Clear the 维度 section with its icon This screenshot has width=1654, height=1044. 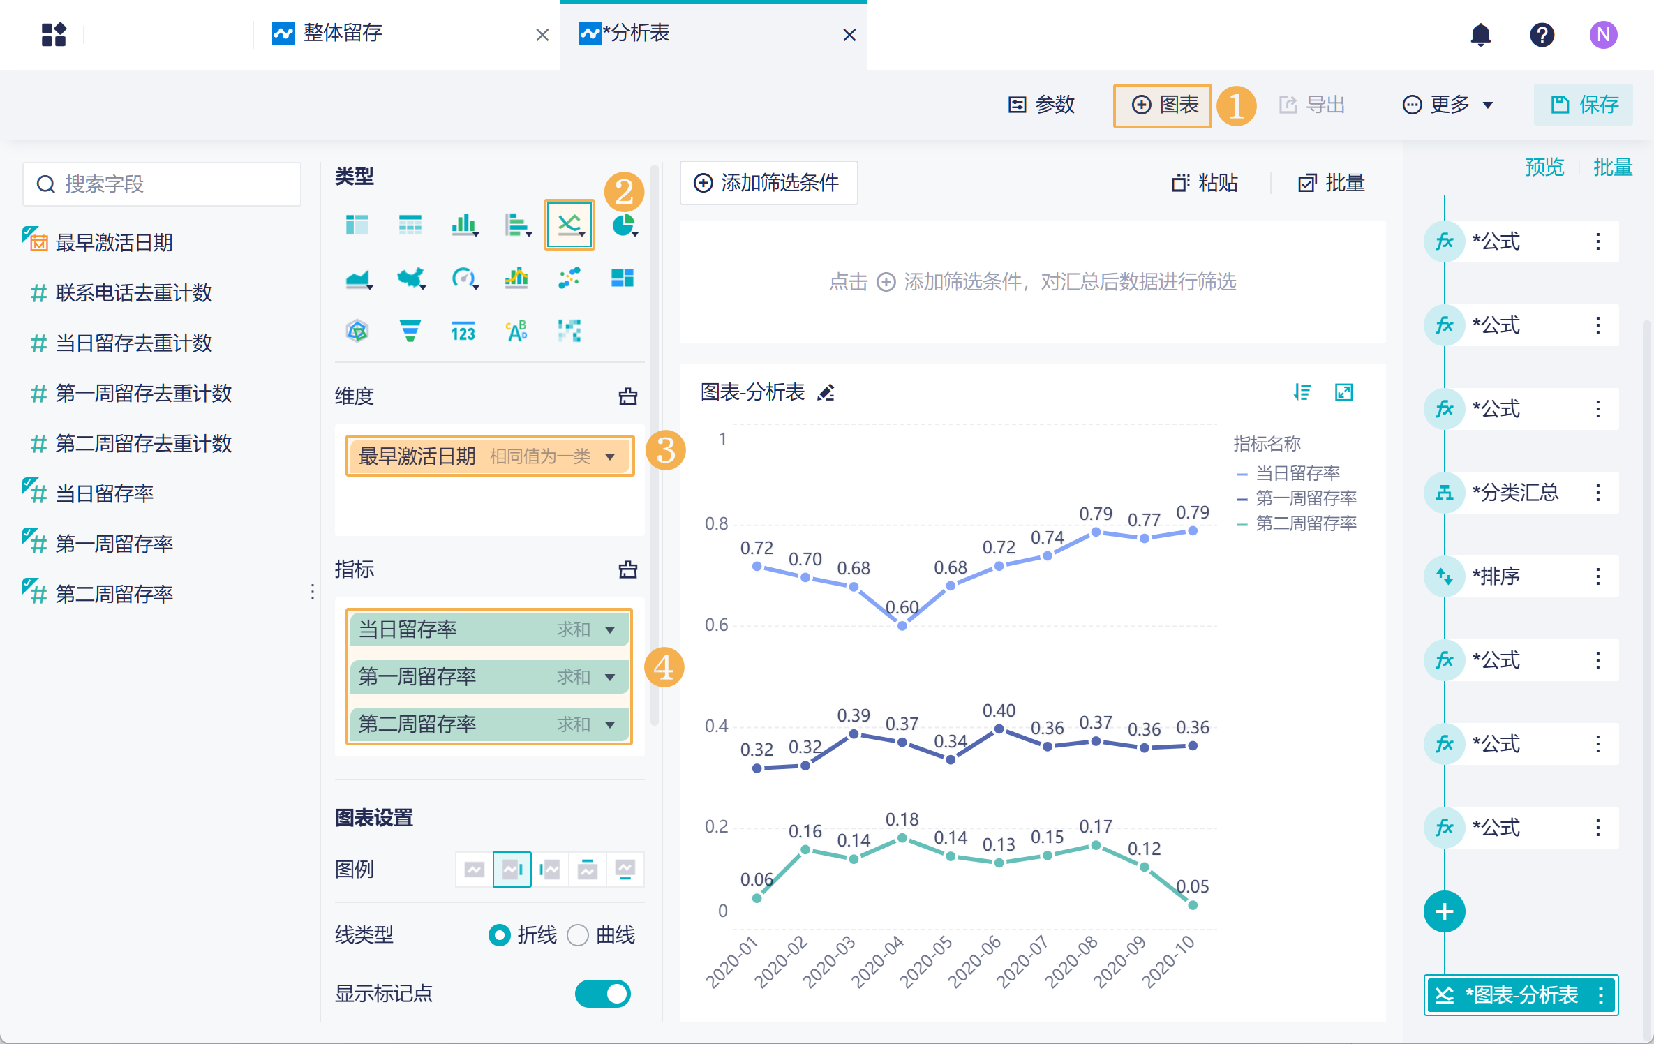coord(628,396)
